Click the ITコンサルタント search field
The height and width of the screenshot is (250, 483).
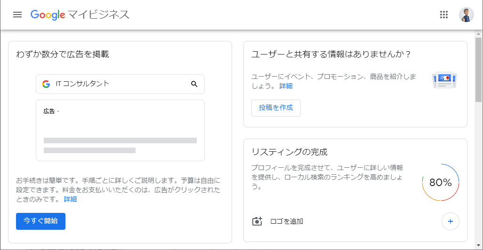(x=120, y=84)
